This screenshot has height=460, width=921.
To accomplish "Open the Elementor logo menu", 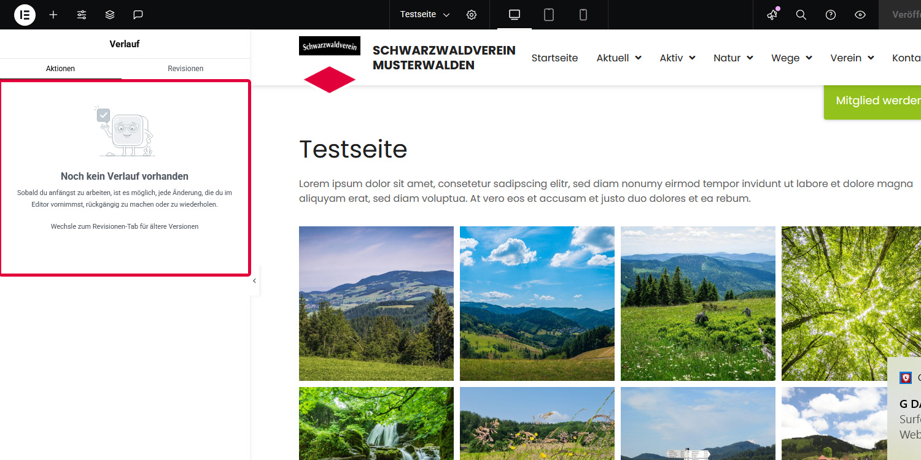I will tap(25, 15).
